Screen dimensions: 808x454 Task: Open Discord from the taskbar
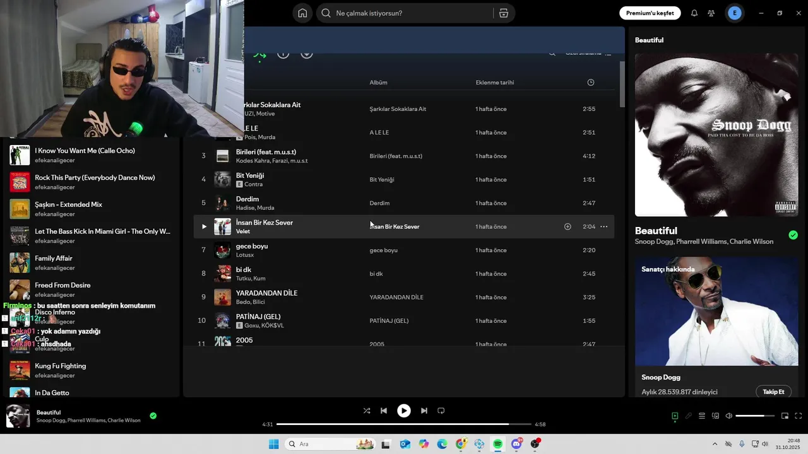click(x=516, y=444)
